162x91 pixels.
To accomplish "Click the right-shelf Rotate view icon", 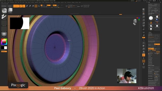I will point(144,52).
